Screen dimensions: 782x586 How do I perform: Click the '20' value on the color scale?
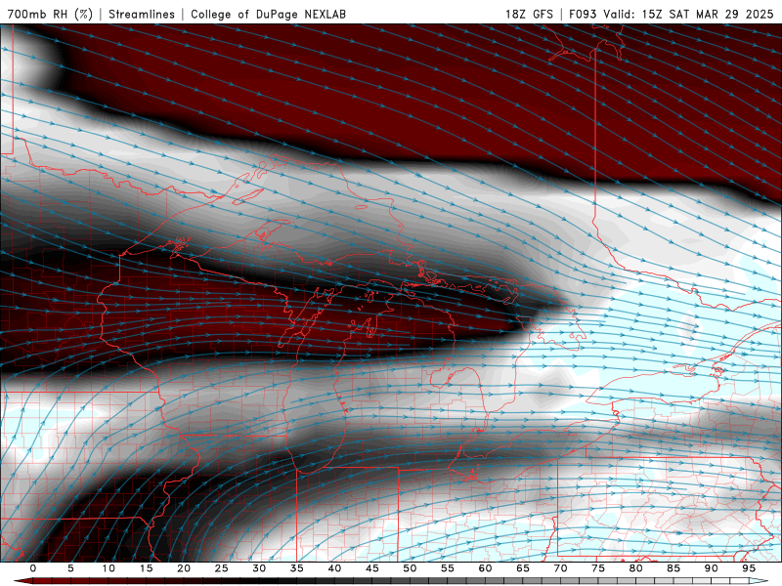184,568
